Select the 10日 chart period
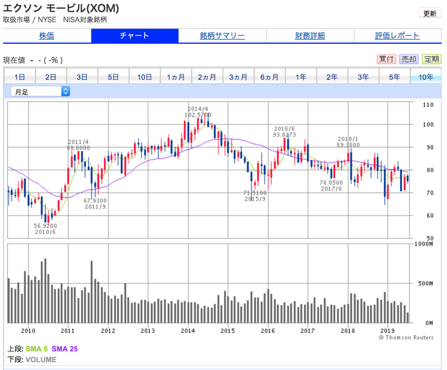 point(145,77)
